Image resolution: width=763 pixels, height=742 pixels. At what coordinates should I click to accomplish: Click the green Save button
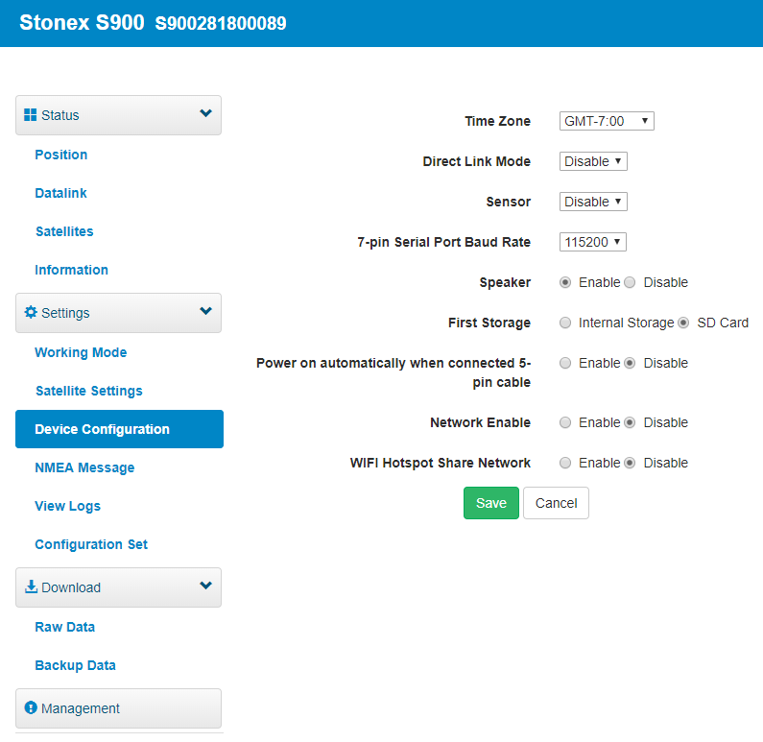click(491, 503)
